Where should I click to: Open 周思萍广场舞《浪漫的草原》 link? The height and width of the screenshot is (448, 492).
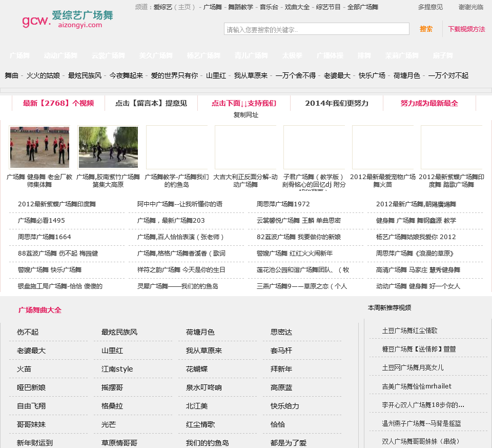[415, 253]
